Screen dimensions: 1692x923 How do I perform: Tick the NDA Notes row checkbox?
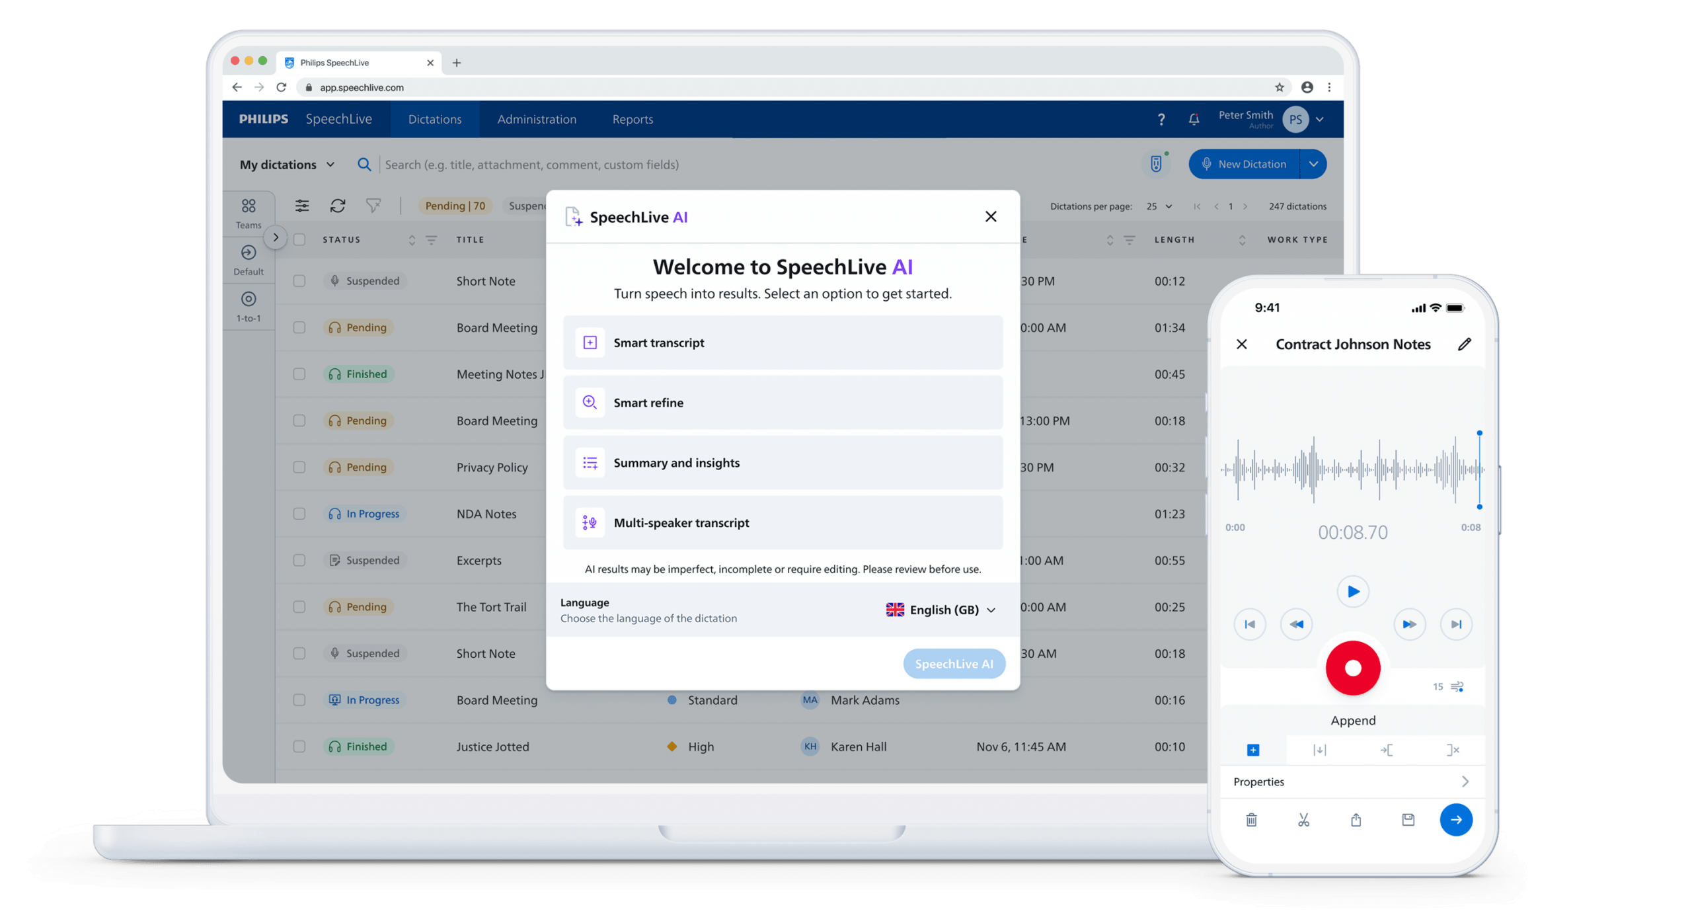tap(299, 514)
